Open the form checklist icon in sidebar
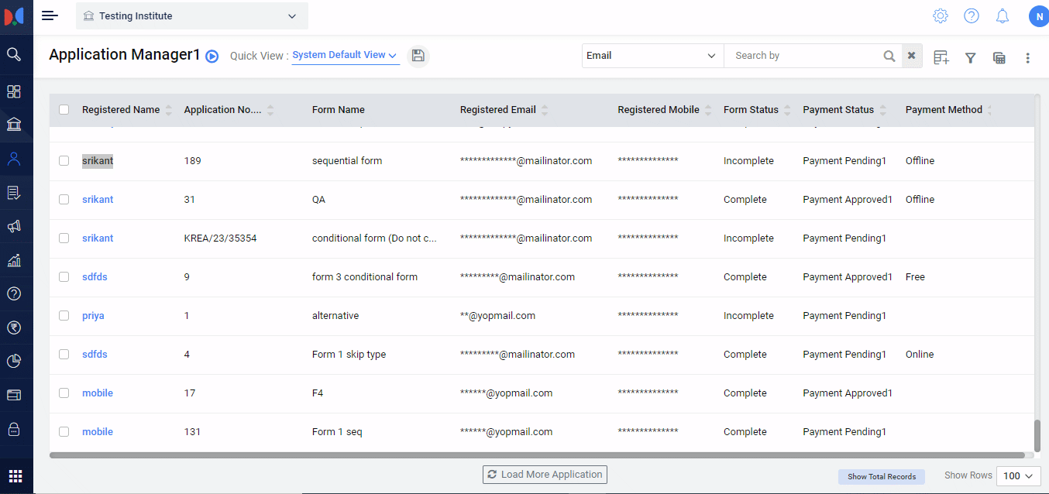This screenshot has width=1049, height=494. pos(14,193)
